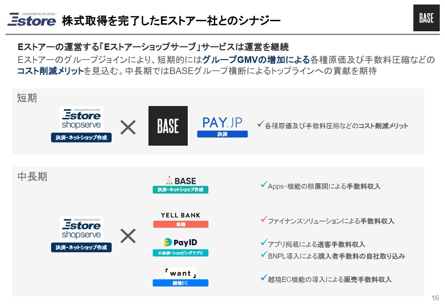The width and height of the screenshot is (445, 308).
Task: Click the blue 越境EC badge
Action: 180,283
